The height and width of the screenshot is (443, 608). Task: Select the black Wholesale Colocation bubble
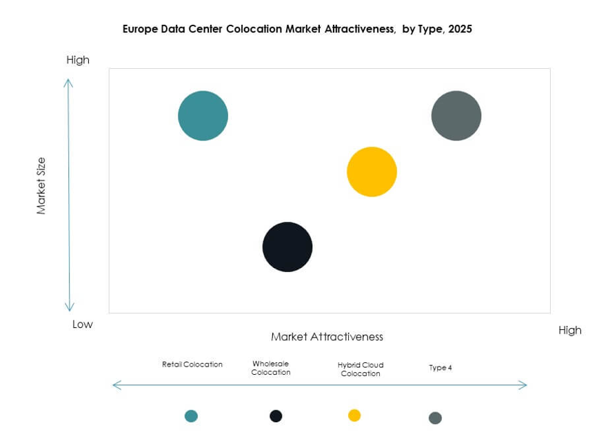[x=287, y=247]
